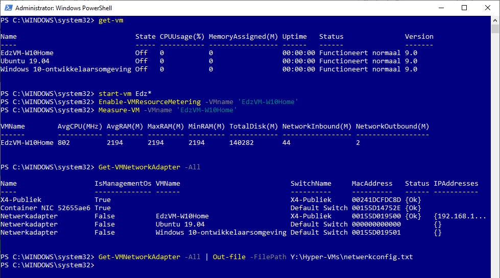Click 'Ubuntu 19.04' in the get-vm list

pos(25,61)
